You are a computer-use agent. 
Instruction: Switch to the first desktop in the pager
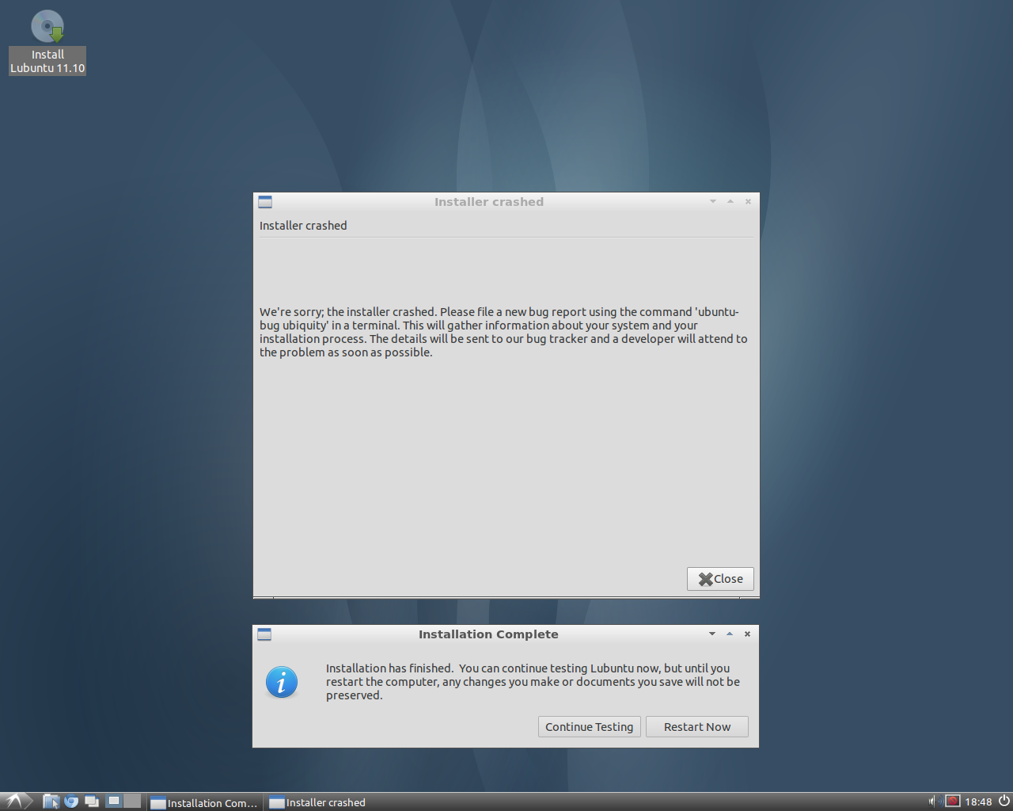click(x=114, y=801)
